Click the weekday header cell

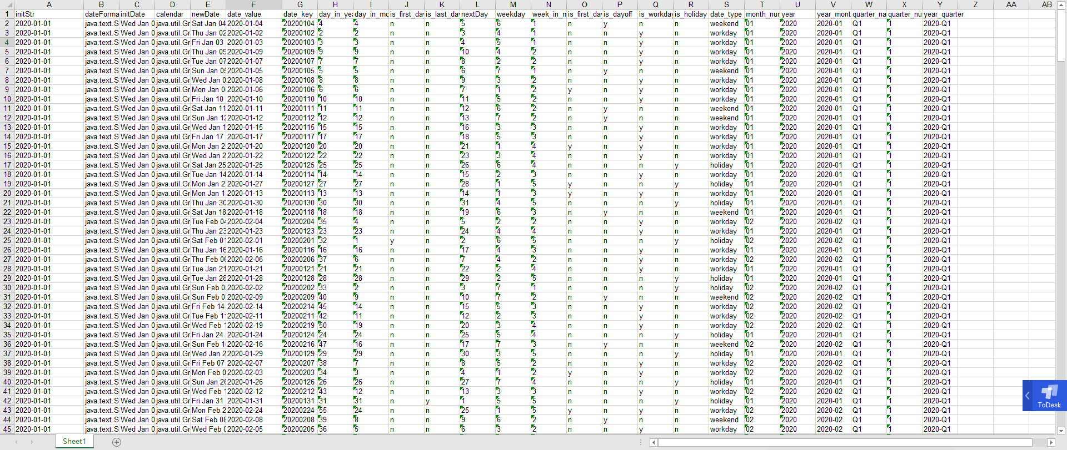coord(513,14)
